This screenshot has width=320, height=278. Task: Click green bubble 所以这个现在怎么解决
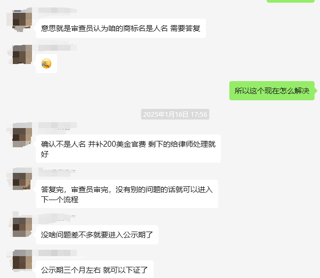tap(272, 91)
